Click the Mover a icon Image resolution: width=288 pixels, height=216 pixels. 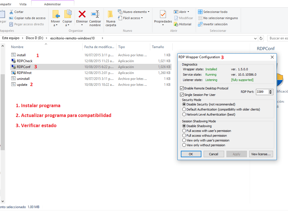coord(56,14)
